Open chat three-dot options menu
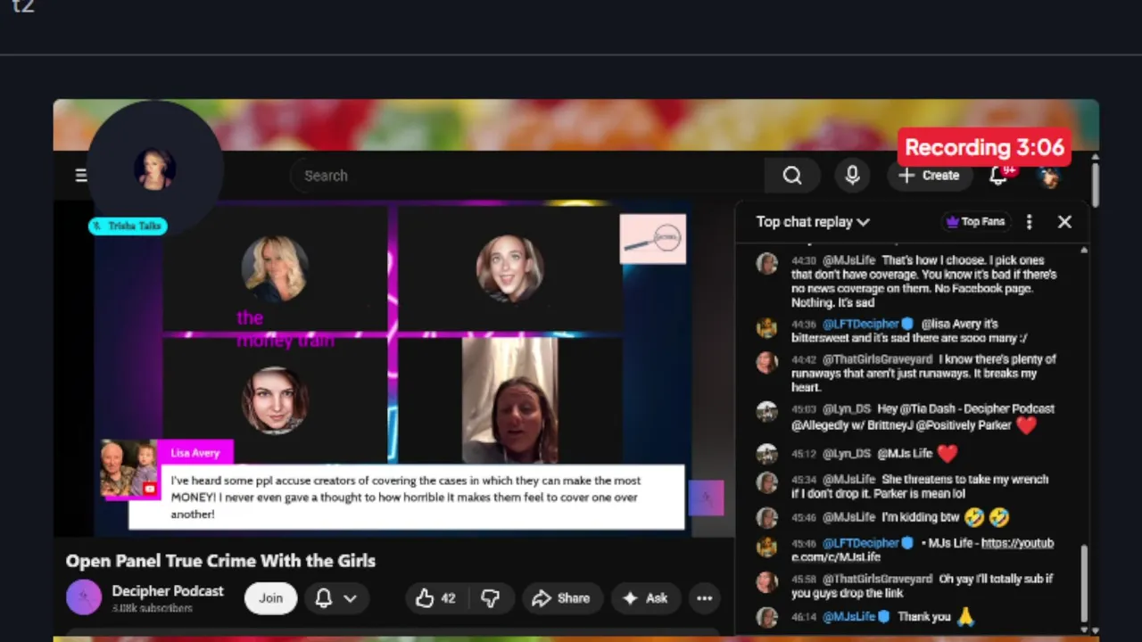 [1029, 222]
